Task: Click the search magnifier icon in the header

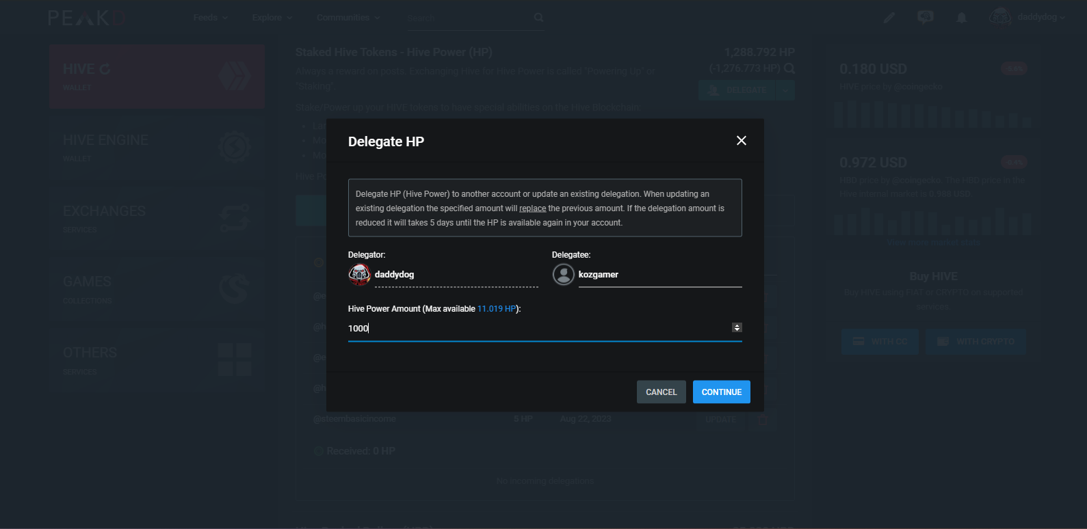Action: (x=538, y=18)
